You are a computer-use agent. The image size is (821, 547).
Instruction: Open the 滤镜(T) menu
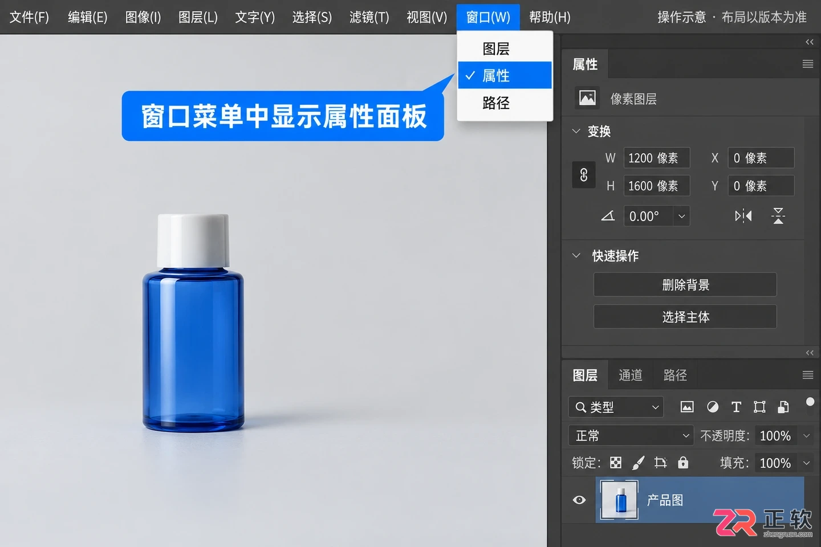(369, 17)
